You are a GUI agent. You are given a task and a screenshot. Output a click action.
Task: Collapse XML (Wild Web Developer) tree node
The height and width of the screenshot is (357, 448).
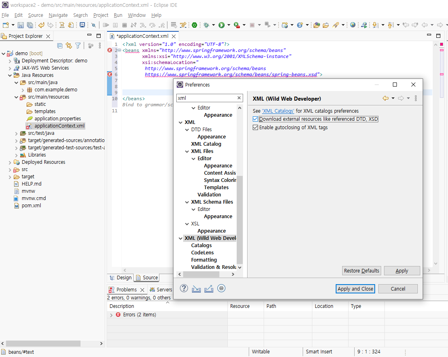tap(181, 238)
